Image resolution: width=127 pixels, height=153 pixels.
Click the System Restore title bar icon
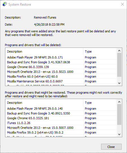(5, 4)
